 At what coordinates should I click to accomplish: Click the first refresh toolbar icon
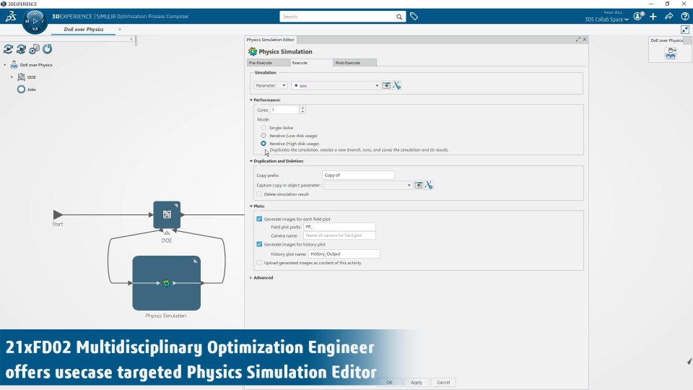pos(9,48)
